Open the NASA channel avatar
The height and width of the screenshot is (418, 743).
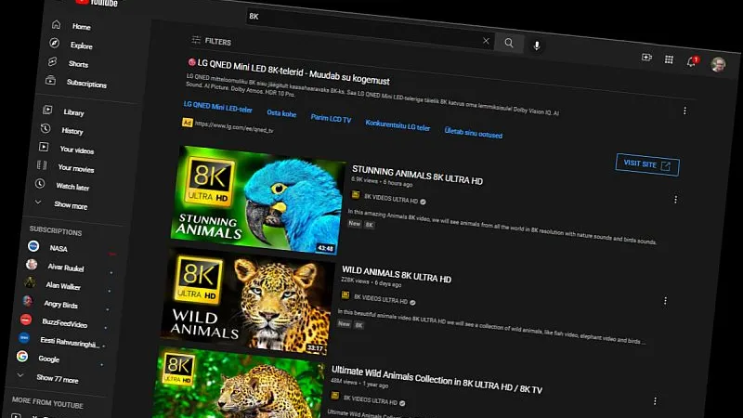point(33,246)
